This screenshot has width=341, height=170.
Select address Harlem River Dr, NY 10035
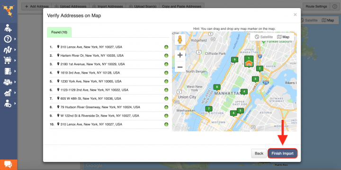coord(109,56)
